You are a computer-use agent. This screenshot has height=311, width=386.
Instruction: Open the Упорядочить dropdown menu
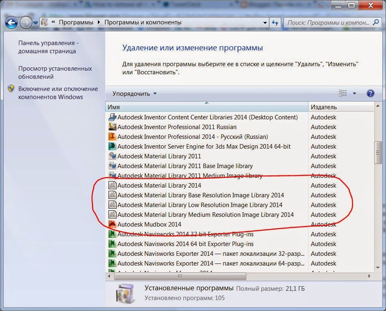[134, 93]
